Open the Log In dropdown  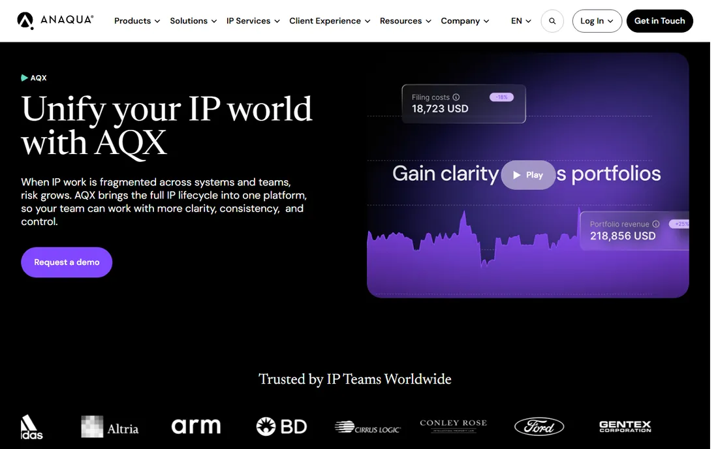point(597,21)
